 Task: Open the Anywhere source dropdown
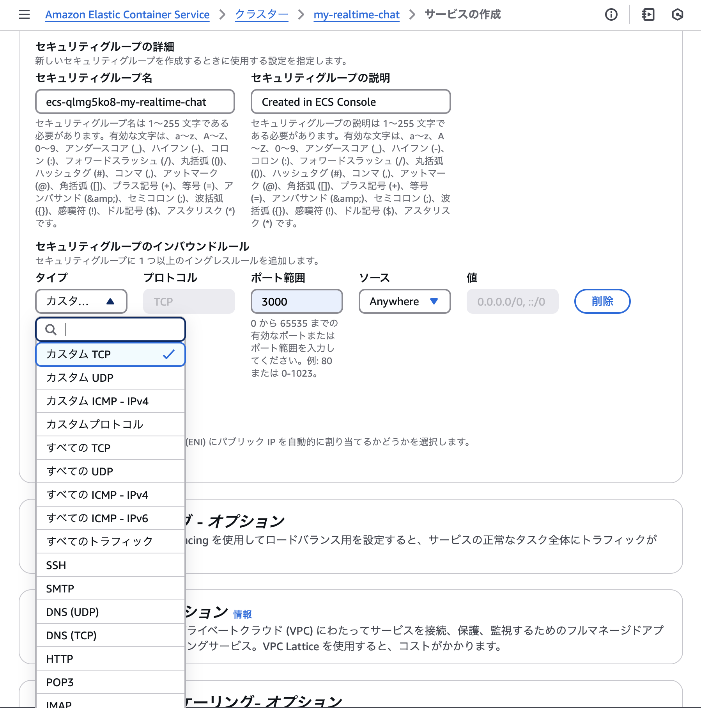(x=405, y=301)
